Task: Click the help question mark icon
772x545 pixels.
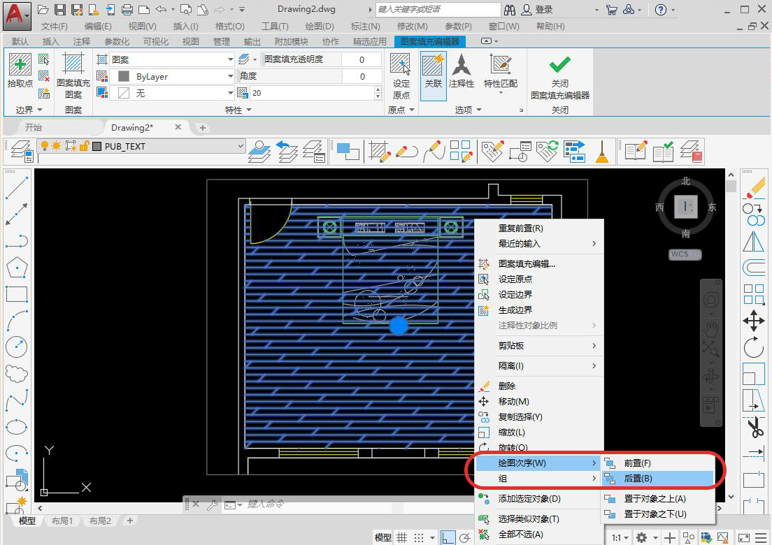Action: coord(661,9)
